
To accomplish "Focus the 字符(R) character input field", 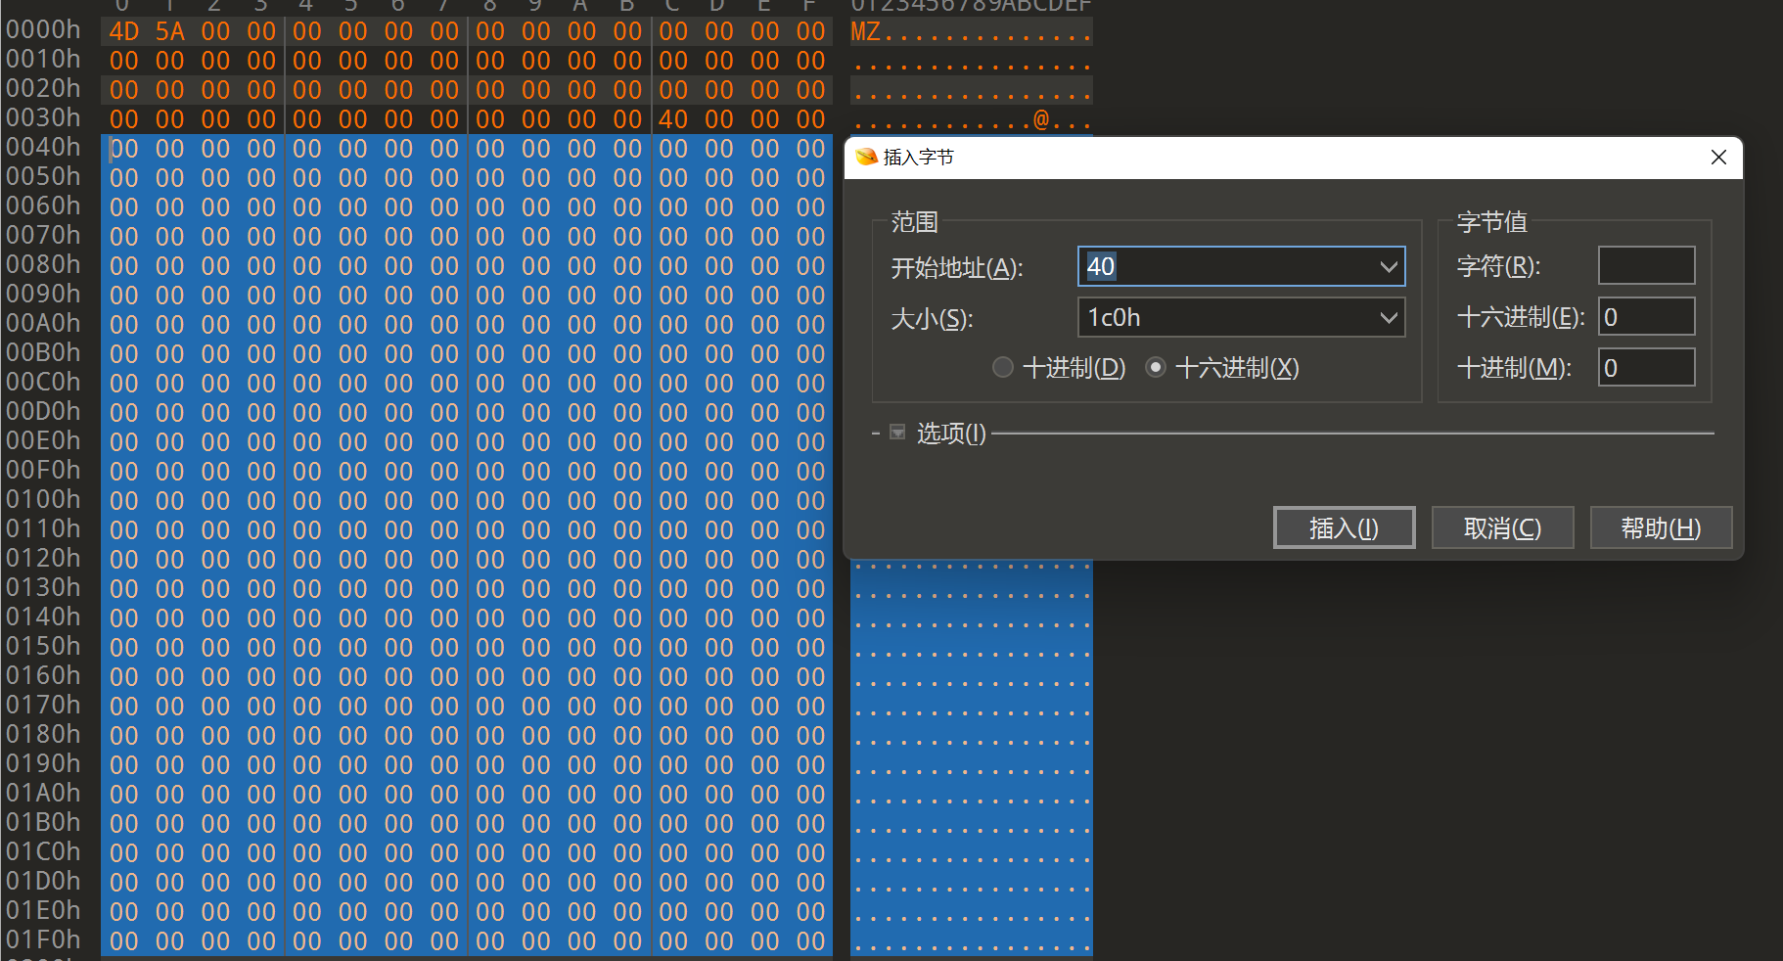I will point(1646,265).
